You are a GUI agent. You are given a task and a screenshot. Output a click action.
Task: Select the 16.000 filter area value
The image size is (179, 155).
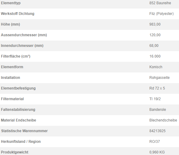click(155, 56)
